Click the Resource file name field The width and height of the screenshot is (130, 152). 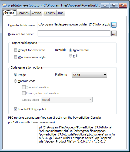[74, 34]
